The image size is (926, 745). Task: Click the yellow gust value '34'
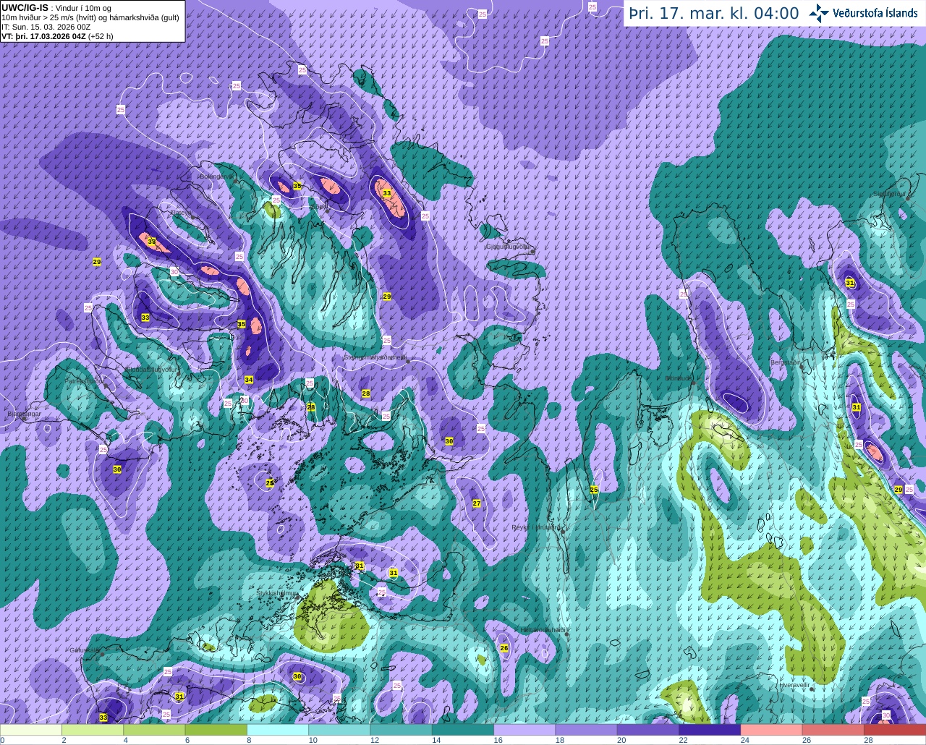click(x=249, y=380)
